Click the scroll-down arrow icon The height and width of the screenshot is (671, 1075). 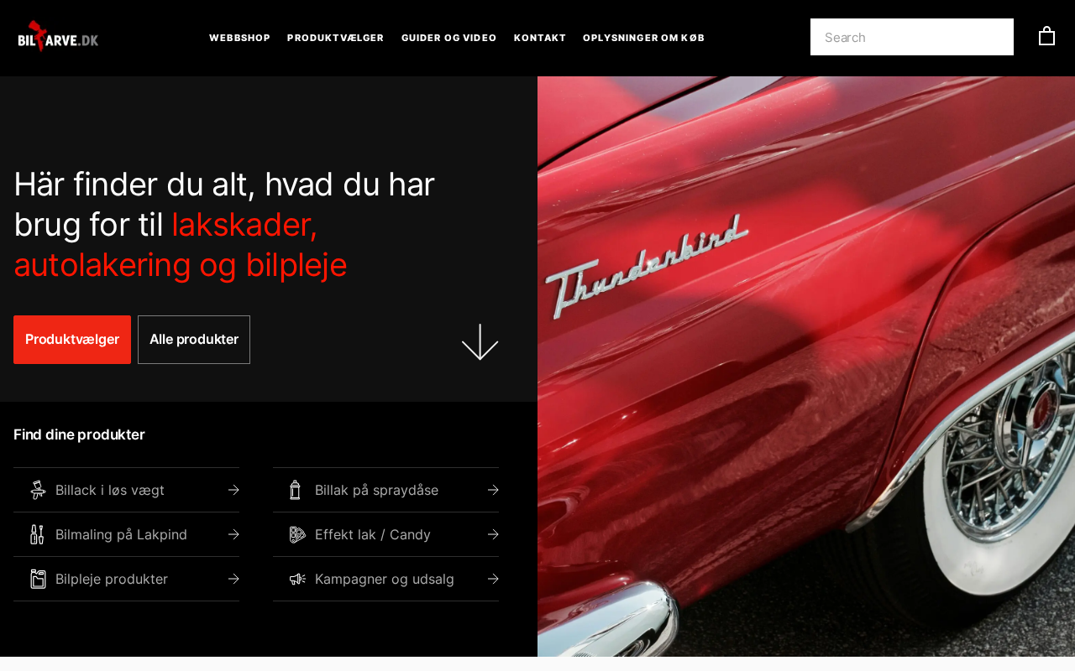(480, 341)
